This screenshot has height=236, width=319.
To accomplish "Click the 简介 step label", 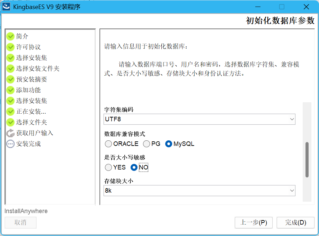I will point(22,36).
